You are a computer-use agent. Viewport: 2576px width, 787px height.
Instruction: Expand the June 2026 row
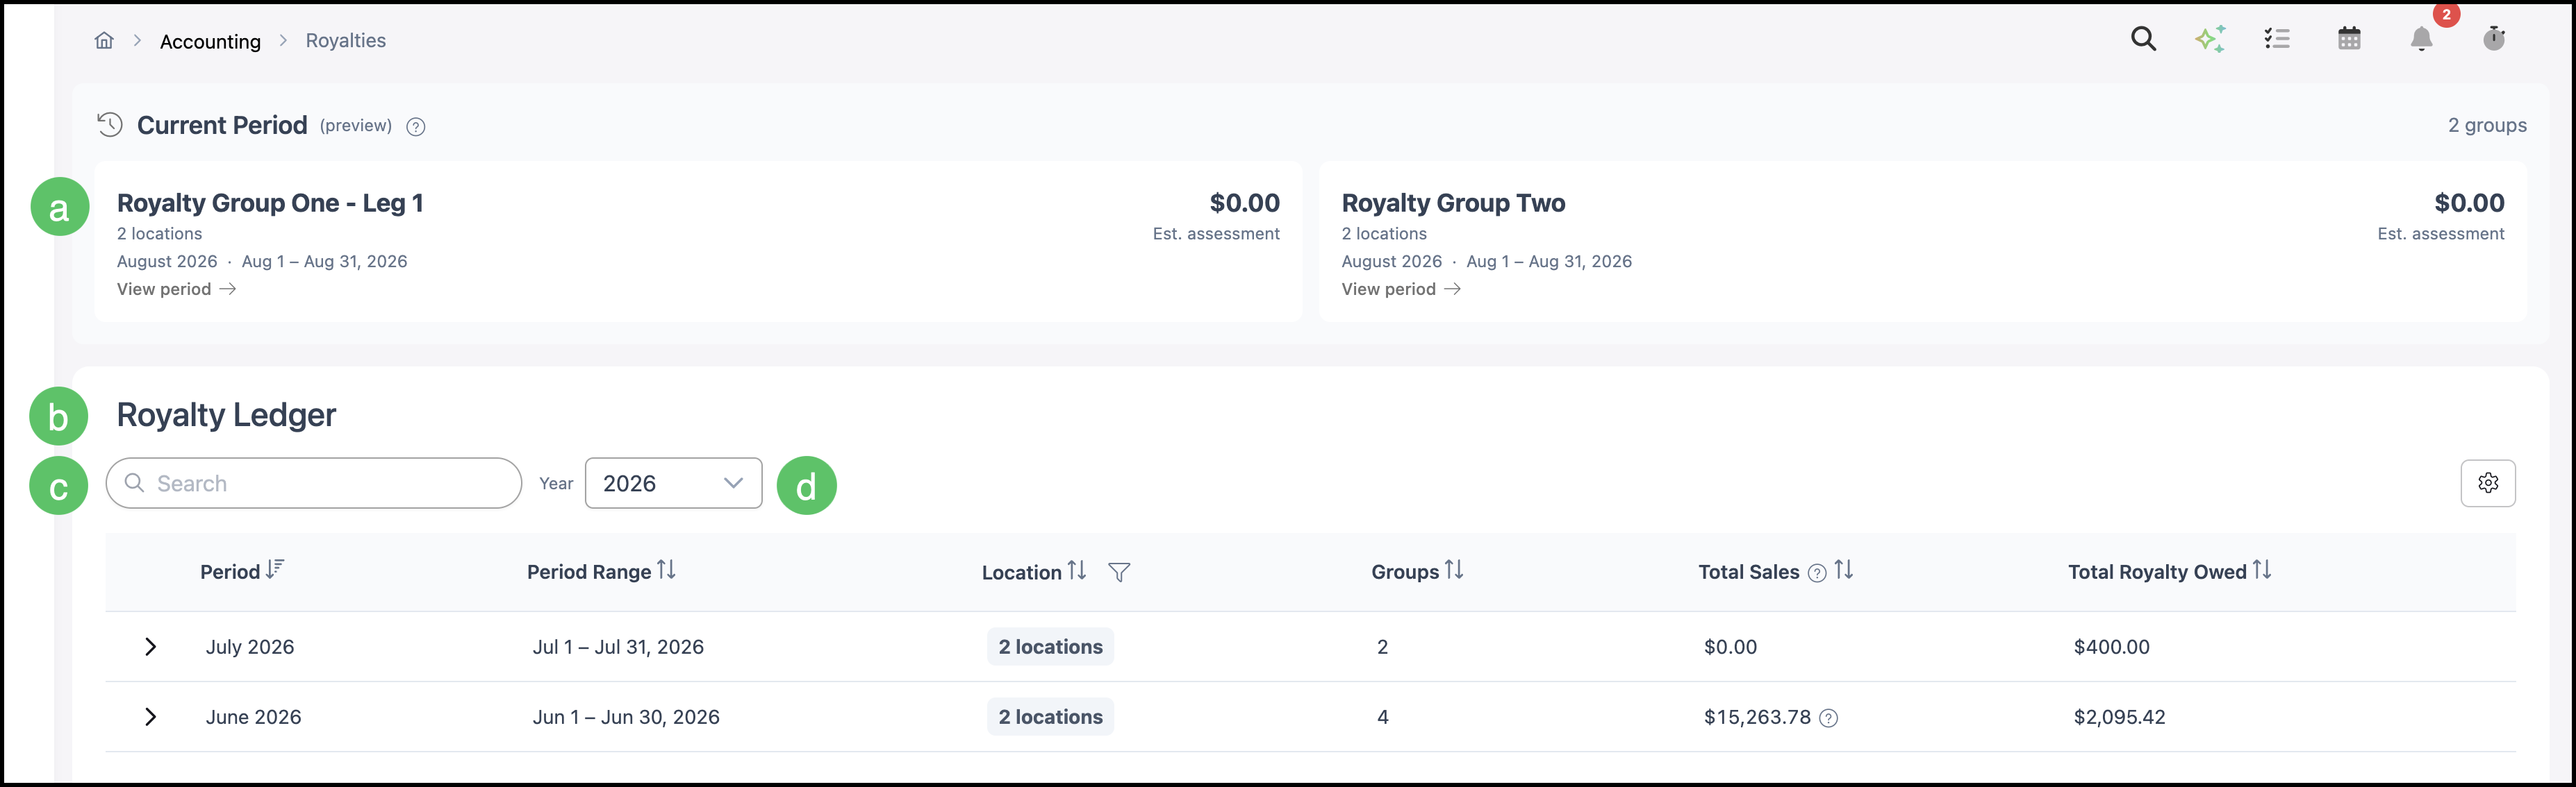point(150,717)
